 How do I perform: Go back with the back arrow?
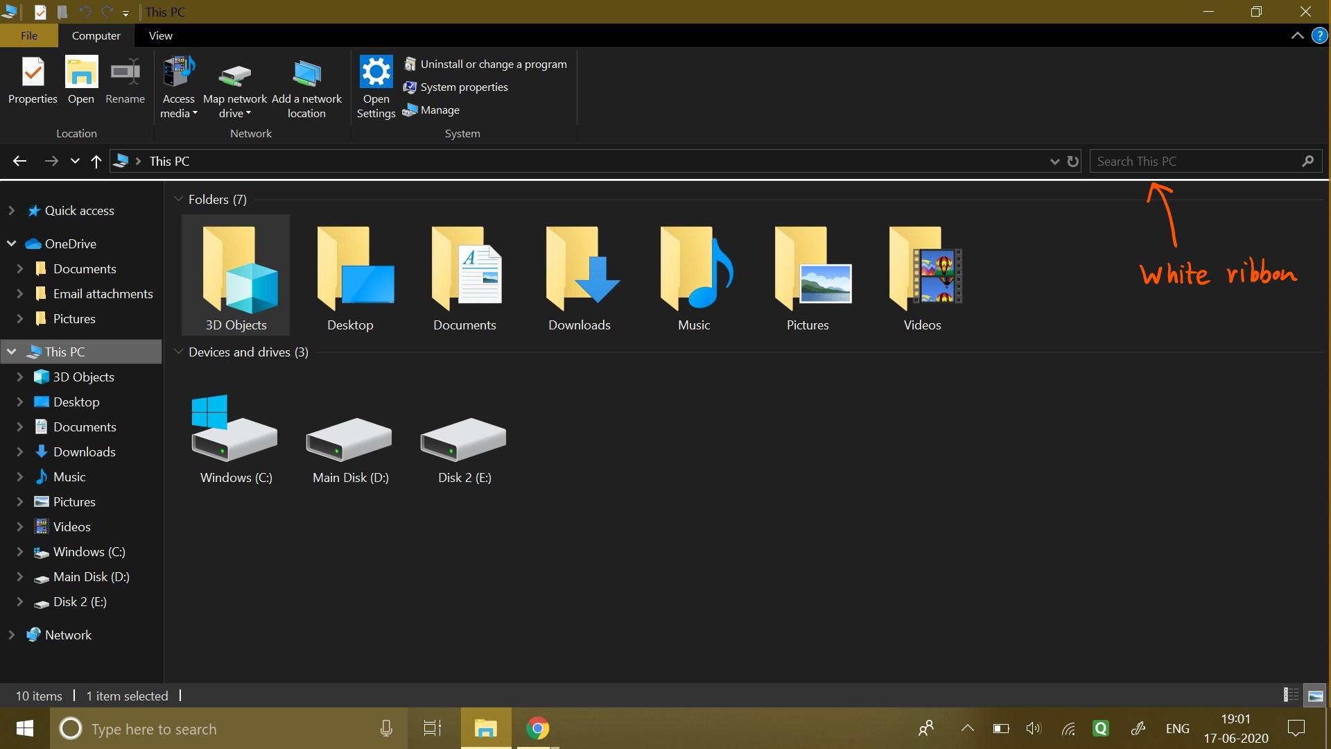[19, 161]
